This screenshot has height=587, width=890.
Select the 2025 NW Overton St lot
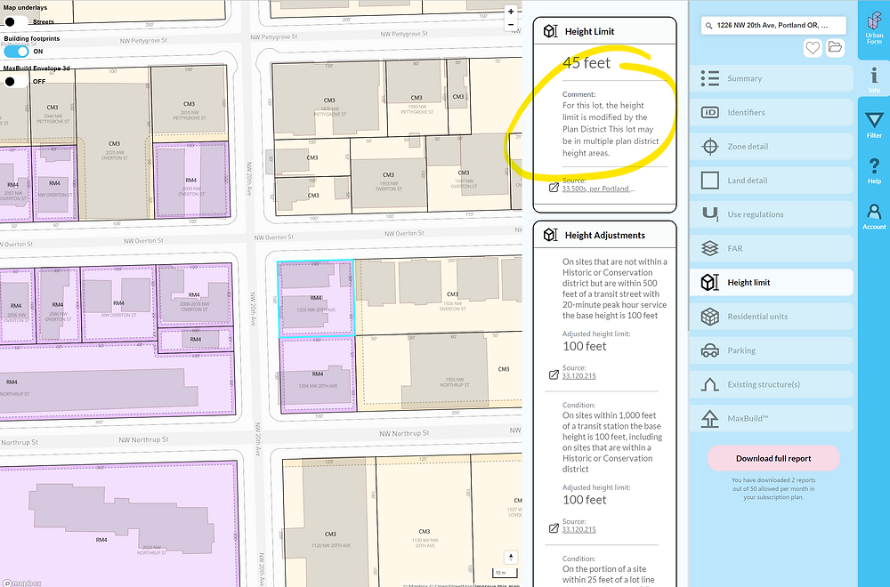(x=114, y=145)
